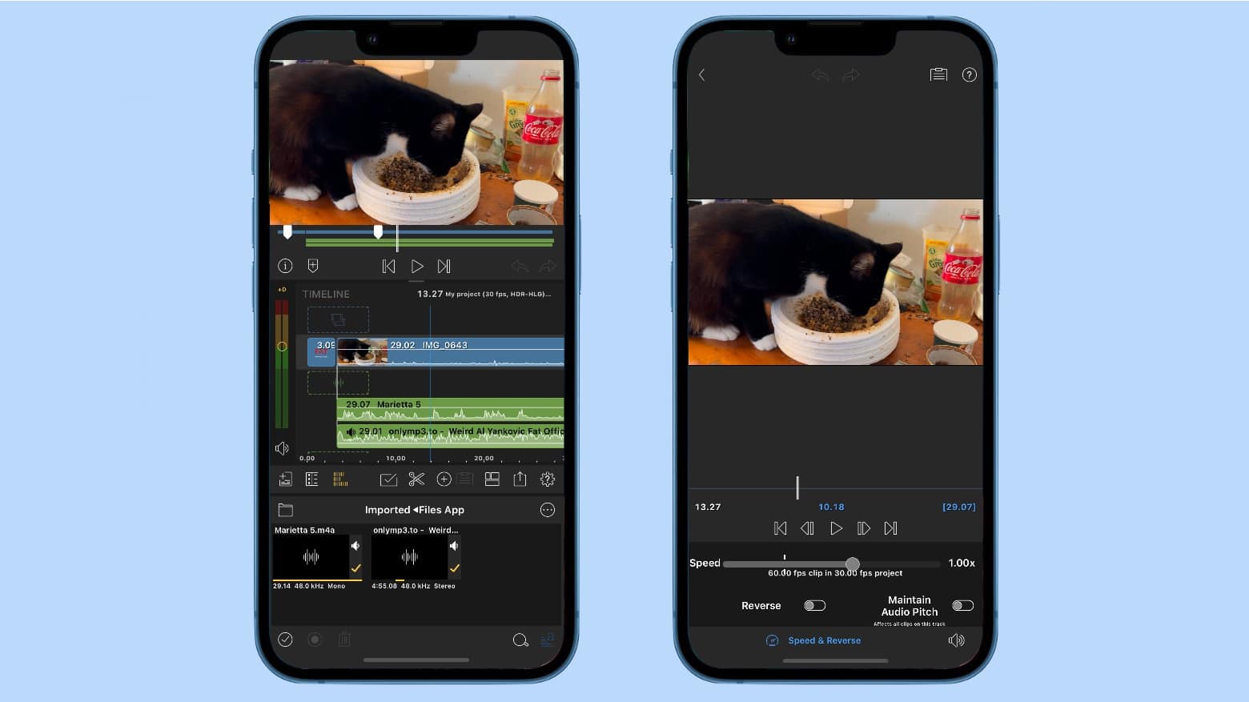The height and width of the screenshot is (702, 1249).
Task: Go back using the left chevron
Action: pyautogui.click(x=702, y=74)
